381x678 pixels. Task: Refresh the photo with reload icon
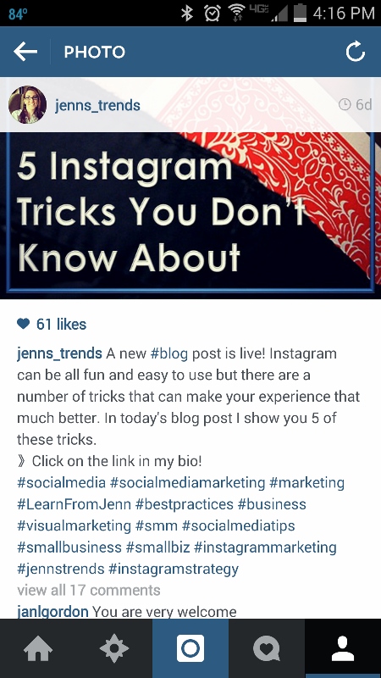coord(356,52)
